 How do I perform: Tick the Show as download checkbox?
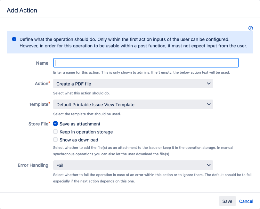[55, 140]
